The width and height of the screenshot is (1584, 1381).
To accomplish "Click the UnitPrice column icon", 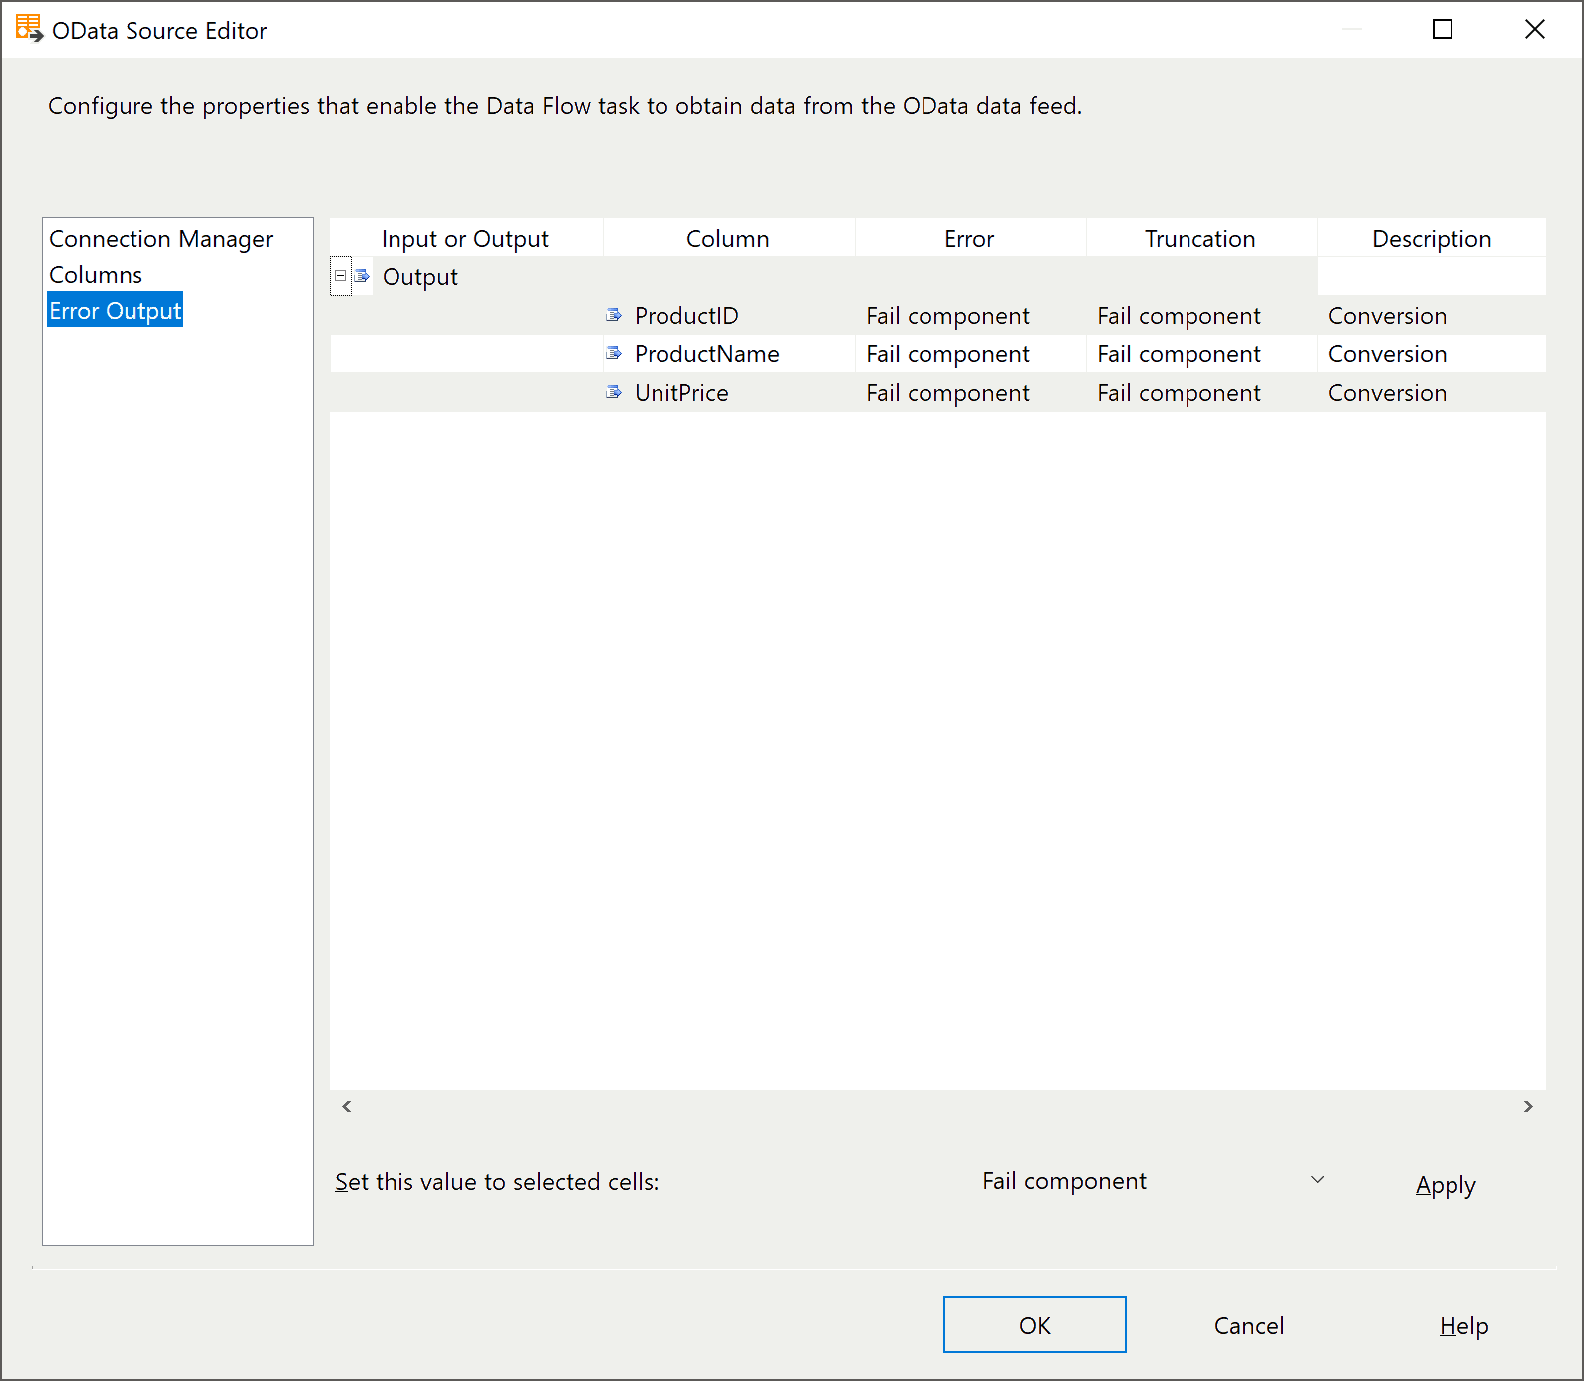I will tap(614, 393).
